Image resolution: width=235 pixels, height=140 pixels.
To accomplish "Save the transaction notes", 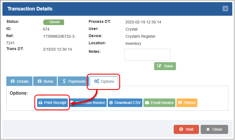I will pyautogui.click(x=165, y=66).
